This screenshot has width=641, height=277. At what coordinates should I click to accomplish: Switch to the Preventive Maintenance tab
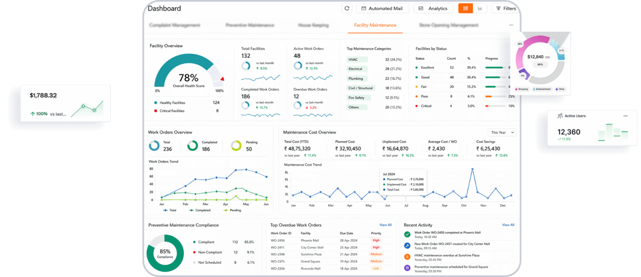pos(250,25)
